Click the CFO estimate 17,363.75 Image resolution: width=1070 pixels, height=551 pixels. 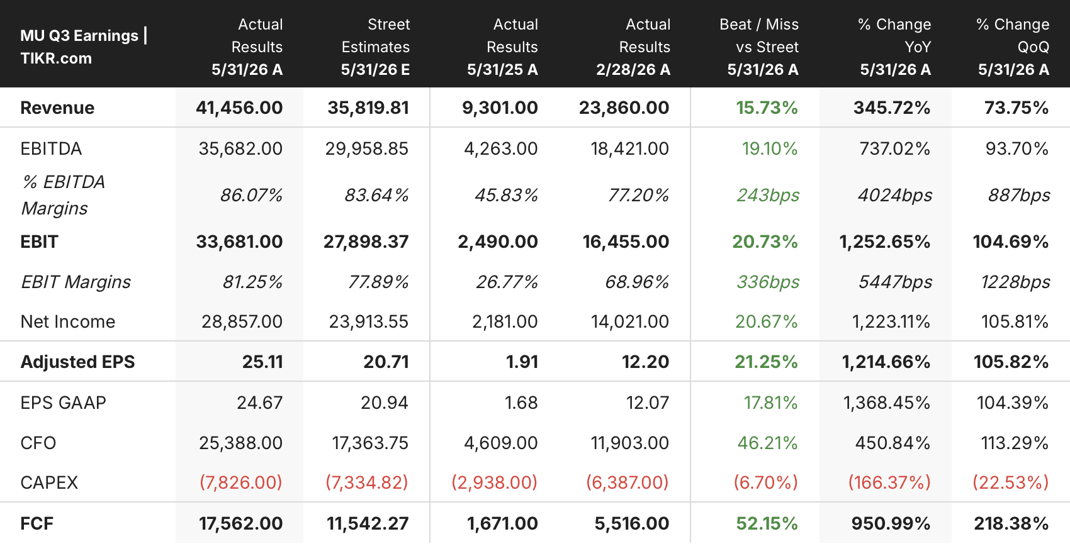pyautogui.click(x=371, y=443)
